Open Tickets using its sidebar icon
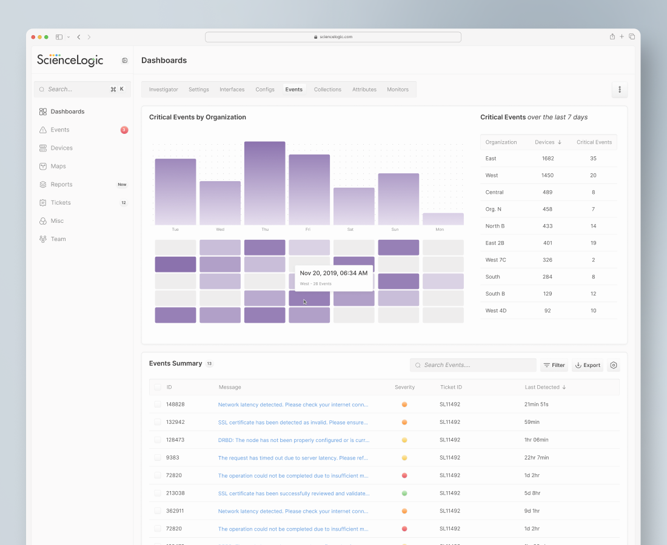The width and height of the screenshot is (667, 545). tap(43, 203)
